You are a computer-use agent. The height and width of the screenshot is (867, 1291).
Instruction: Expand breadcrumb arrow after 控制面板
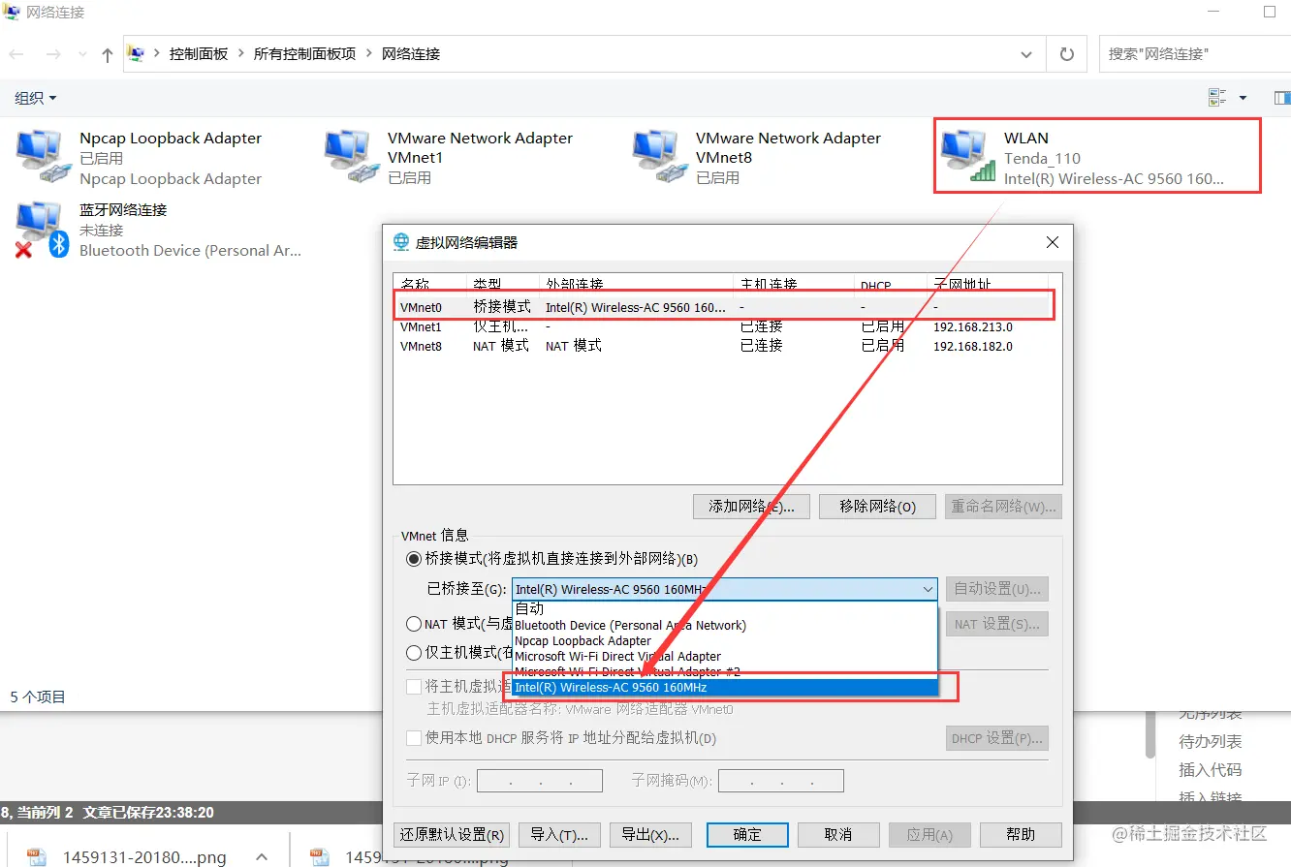(240, 54)
